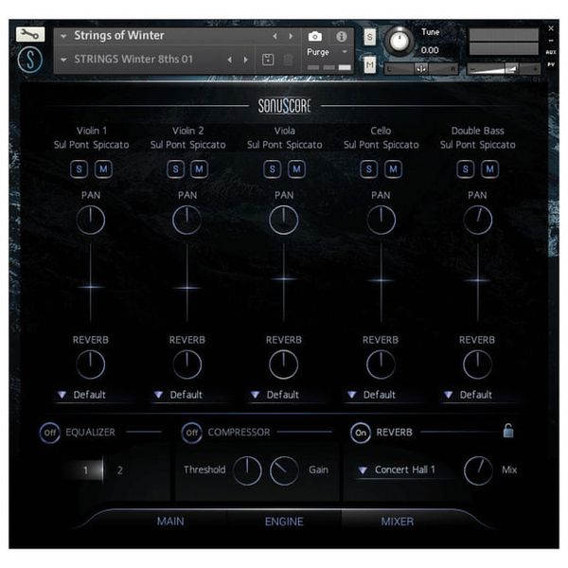Click the wrench settings icon
This screenshot has width=568, height=568.
(30, 34)
